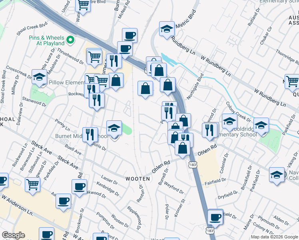Click the Ohlen Rd label east of highway
Image resolution: width=299 pixels, height=240 pixels.
[x=207, y=150]
